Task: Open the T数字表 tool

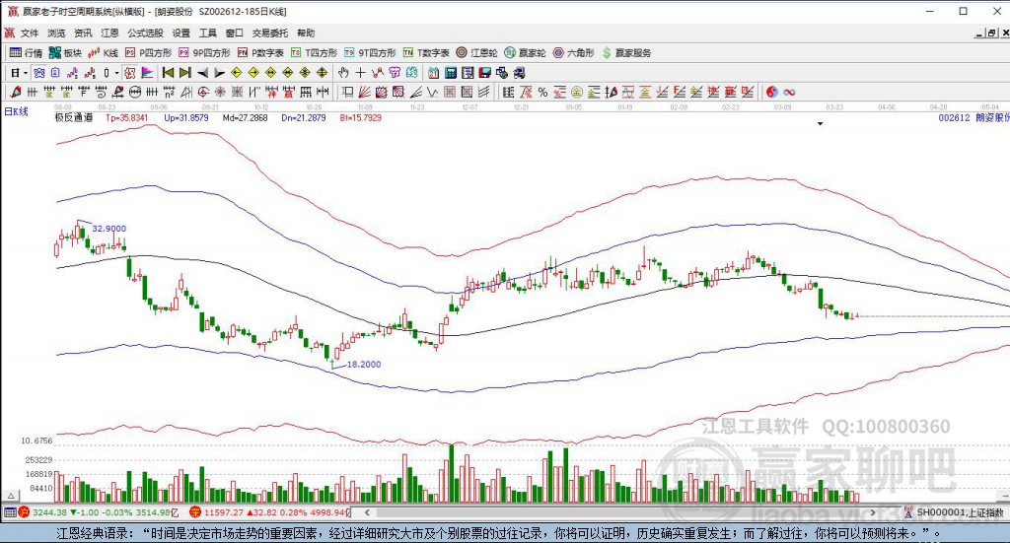Action: click(426, 53)
